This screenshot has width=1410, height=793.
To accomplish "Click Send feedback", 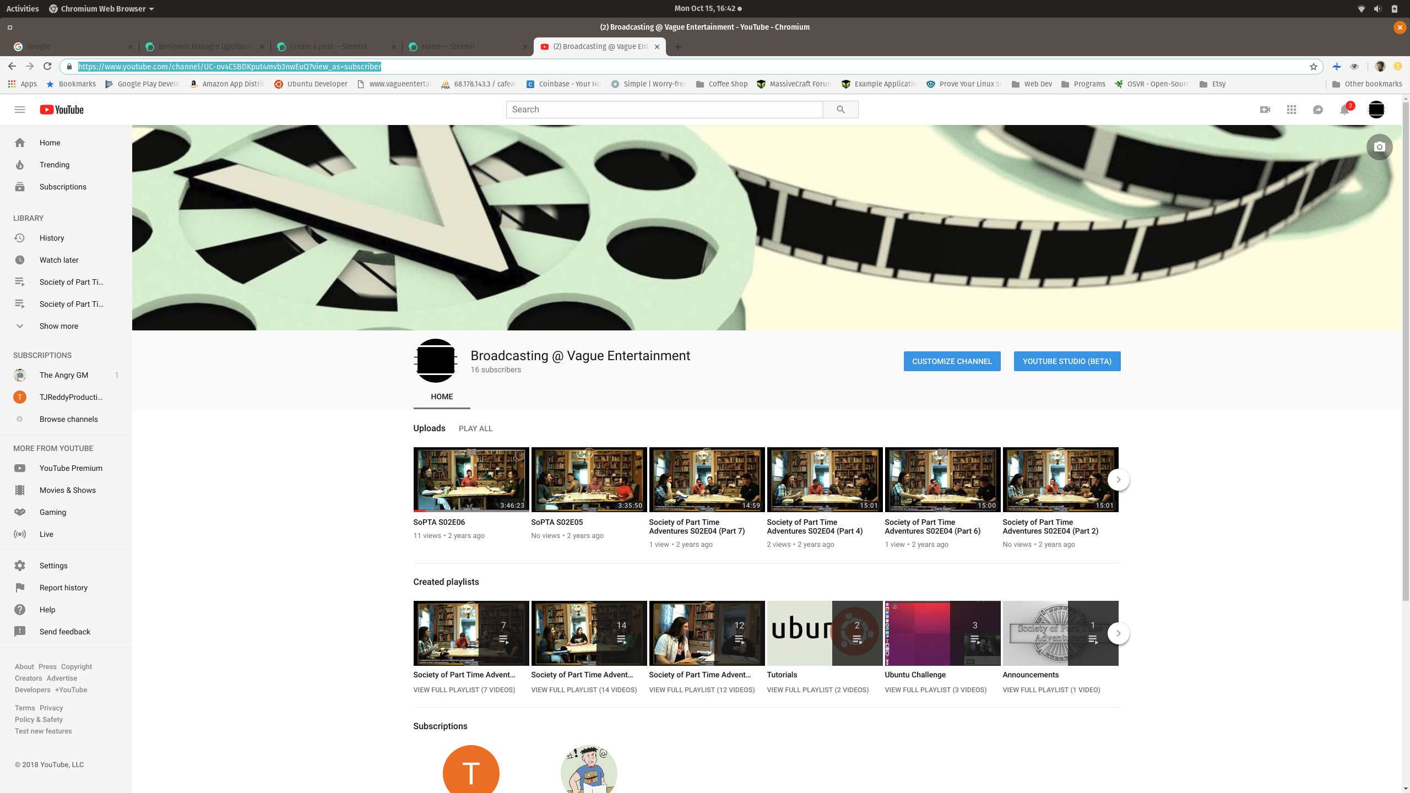I will coord(66,632).
